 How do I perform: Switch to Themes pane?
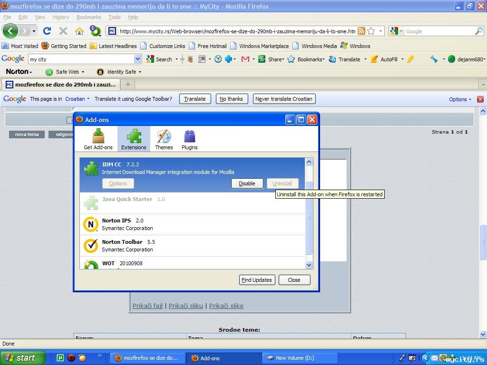click(x=164, y=139)
